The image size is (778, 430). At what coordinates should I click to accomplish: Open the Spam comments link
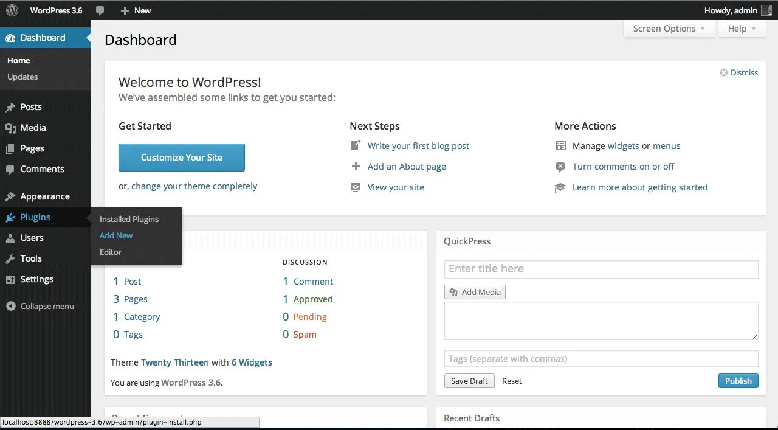(305, 335)
